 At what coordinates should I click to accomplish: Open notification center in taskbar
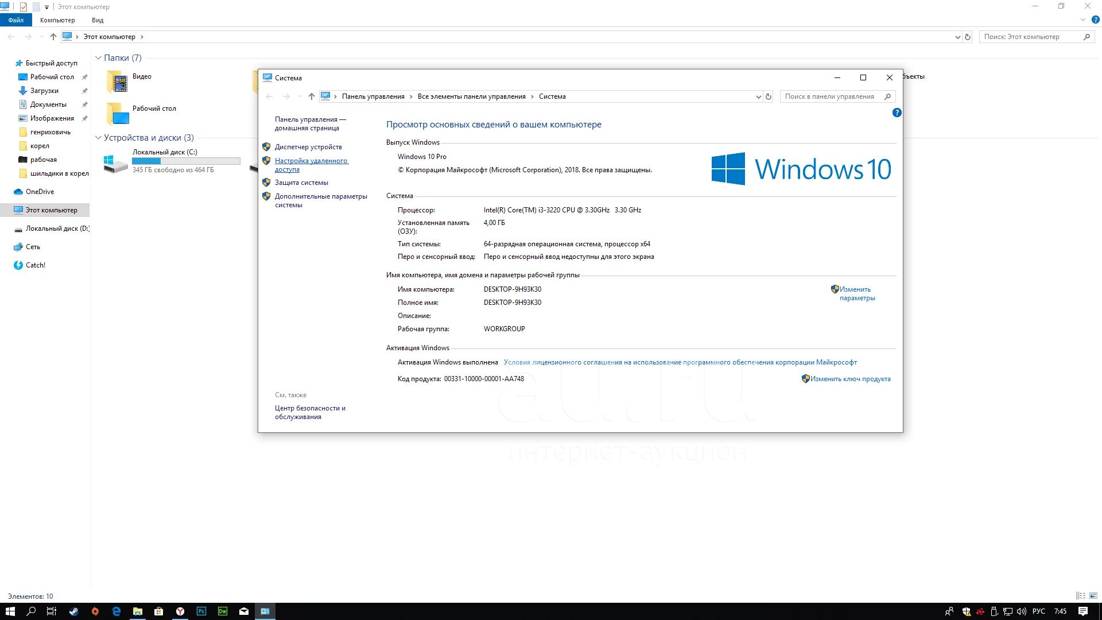click(1083, 611)
